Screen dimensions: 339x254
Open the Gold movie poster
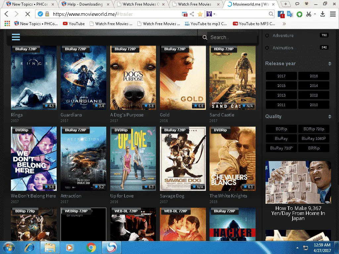[183, 78]
